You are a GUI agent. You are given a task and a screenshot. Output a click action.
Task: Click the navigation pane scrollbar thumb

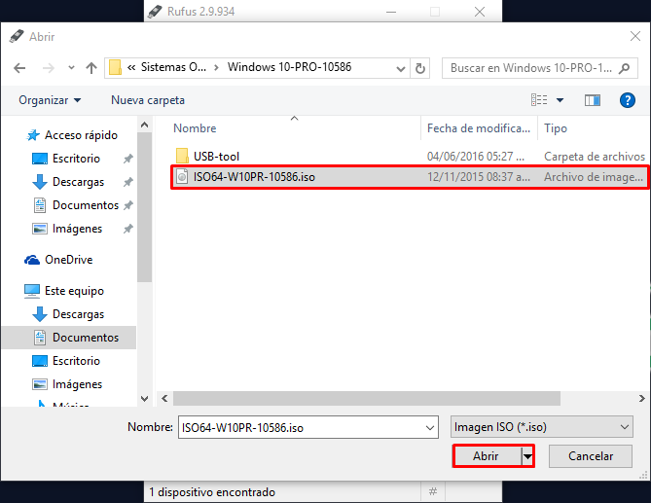click(144, 207)
